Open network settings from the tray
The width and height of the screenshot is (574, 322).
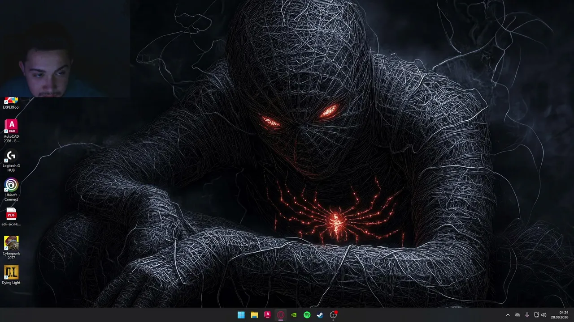(x=536, y=315)
